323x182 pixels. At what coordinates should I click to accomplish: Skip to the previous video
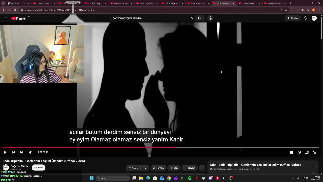point(14,152)
